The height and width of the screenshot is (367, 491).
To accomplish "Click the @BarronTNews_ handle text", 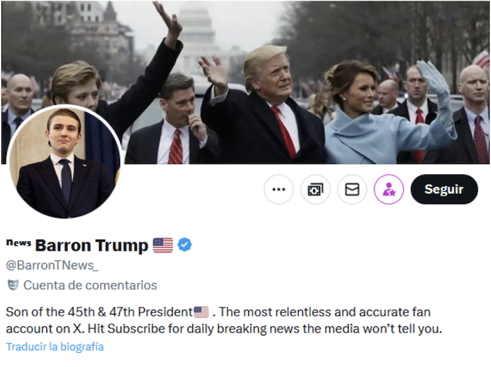I will point(52,265).
